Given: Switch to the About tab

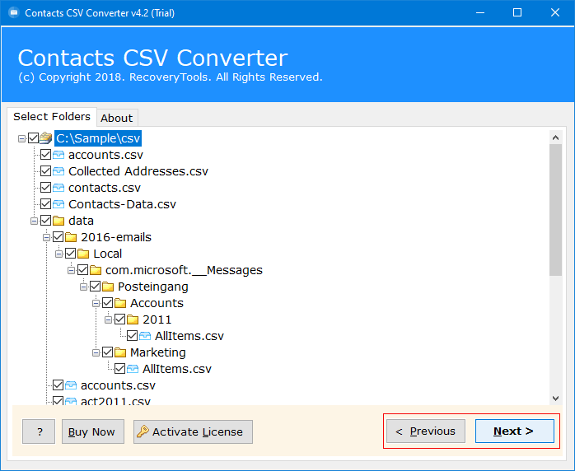Looking at the screenshot, I should tap(117, 118).
